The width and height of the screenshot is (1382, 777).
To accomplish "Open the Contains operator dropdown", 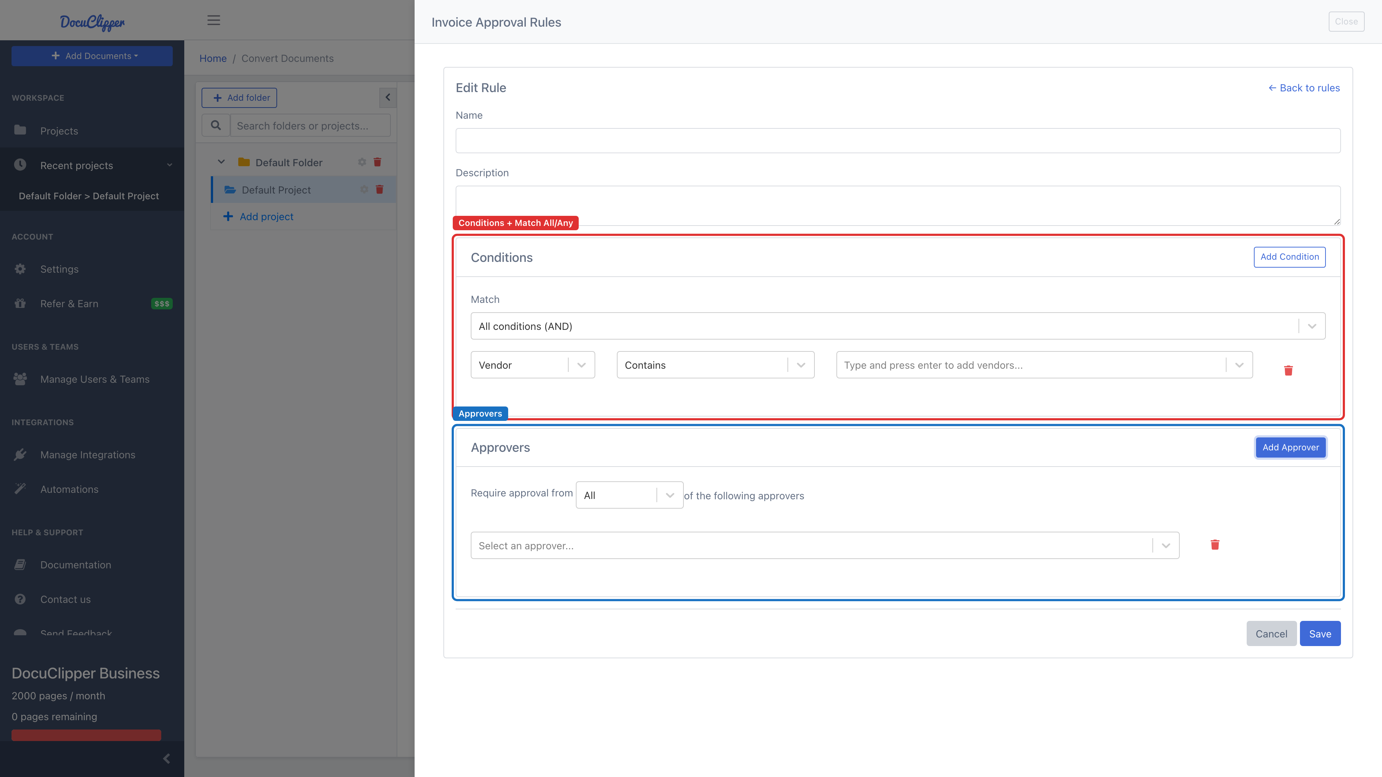I will point(715,365).
